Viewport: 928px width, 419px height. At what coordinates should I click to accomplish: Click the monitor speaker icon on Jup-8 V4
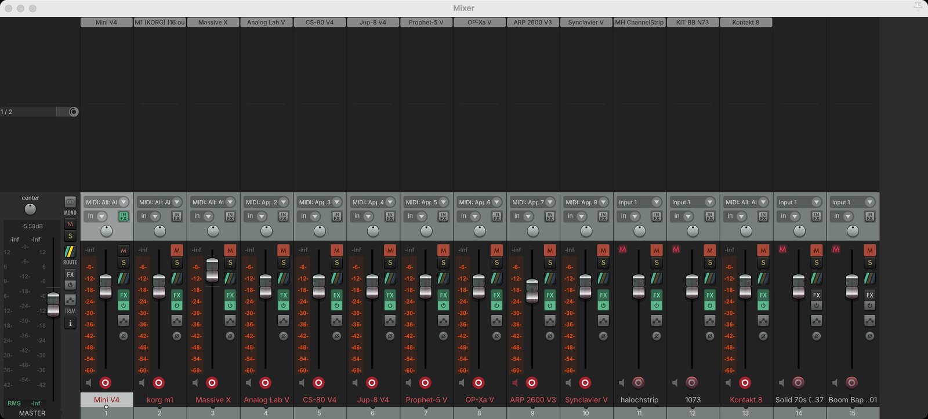click(355, 383)
